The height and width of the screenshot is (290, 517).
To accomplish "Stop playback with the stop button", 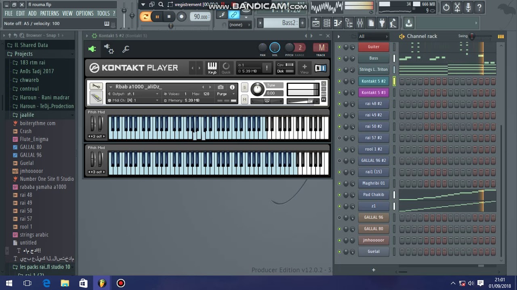I will click(x=169, y=17).
